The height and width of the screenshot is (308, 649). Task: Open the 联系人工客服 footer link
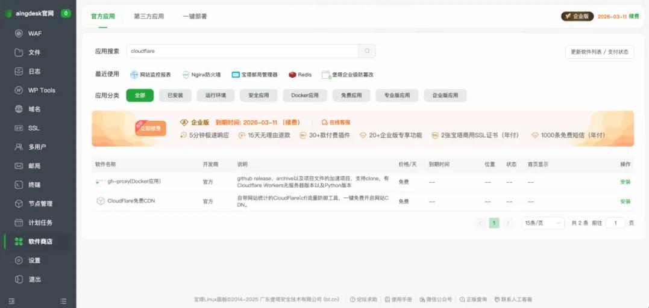point(513,300)
